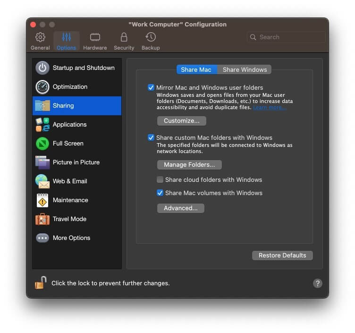Click the Startup and Shutdown power icon

(x=42, y=68)
